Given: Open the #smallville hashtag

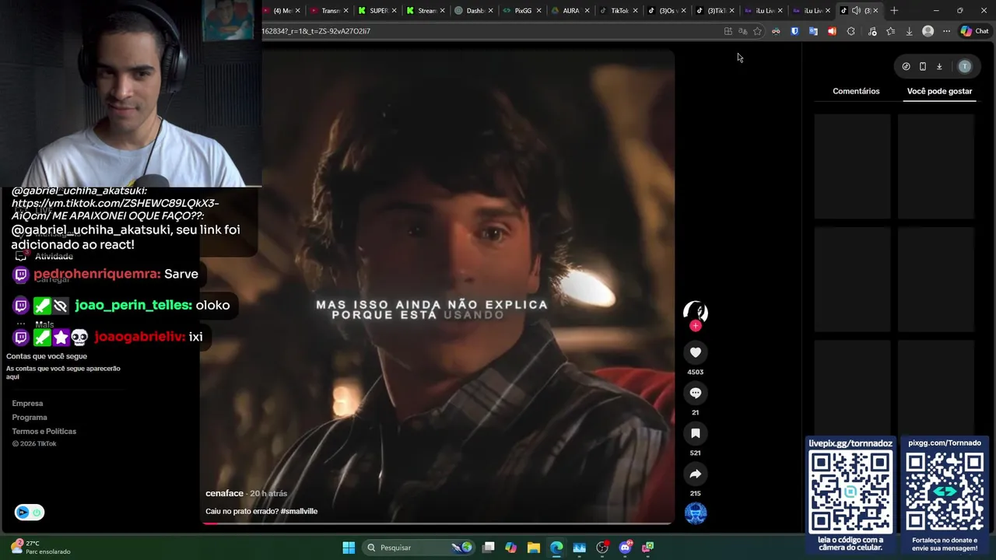Looking at the screenshot, I should coord(299,511).
